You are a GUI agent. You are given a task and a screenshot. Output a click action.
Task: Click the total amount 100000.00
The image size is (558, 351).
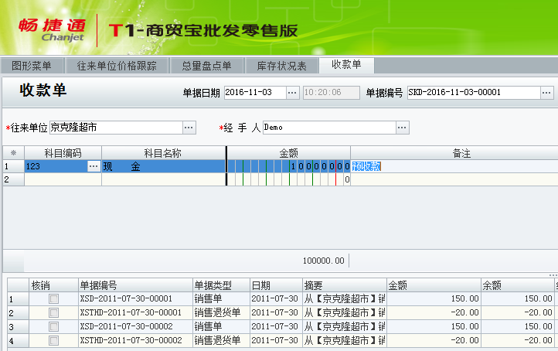point(324,261)
